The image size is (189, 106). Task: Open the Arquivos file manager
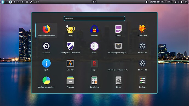pyautogui.click(x=70, y=82)
